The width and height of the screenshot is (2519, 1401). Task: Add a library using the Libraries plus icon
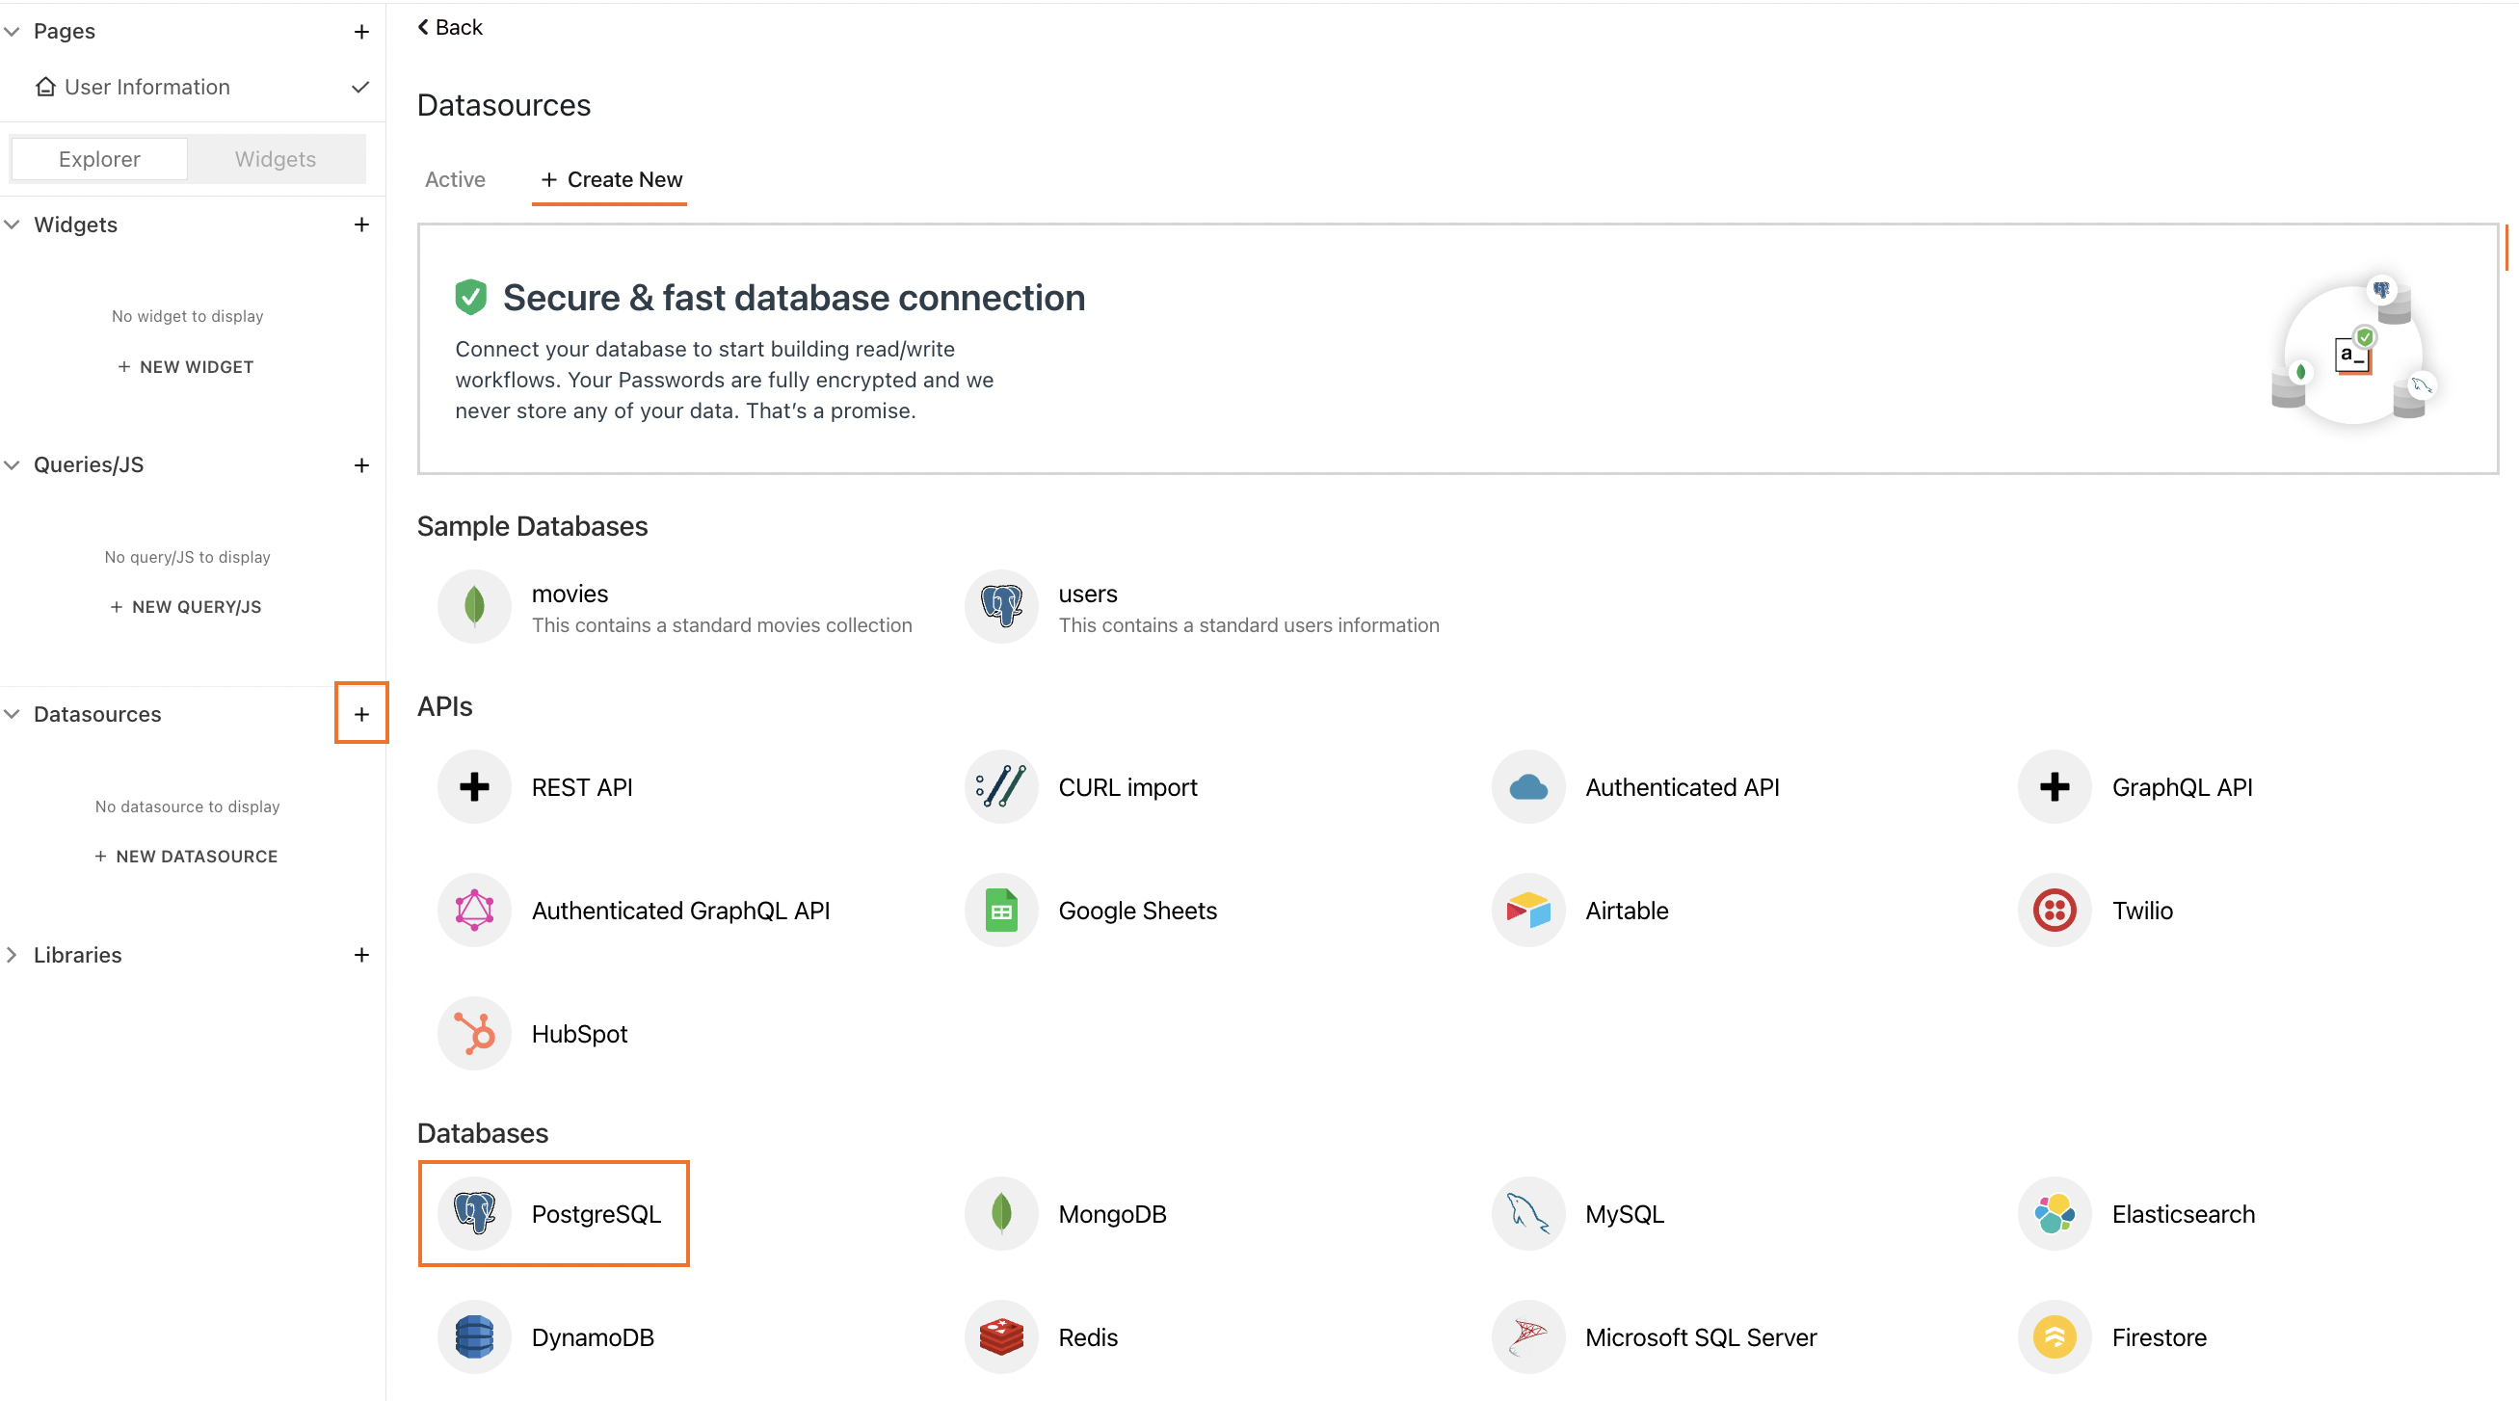pyautogui.click(x=361, y=955)
